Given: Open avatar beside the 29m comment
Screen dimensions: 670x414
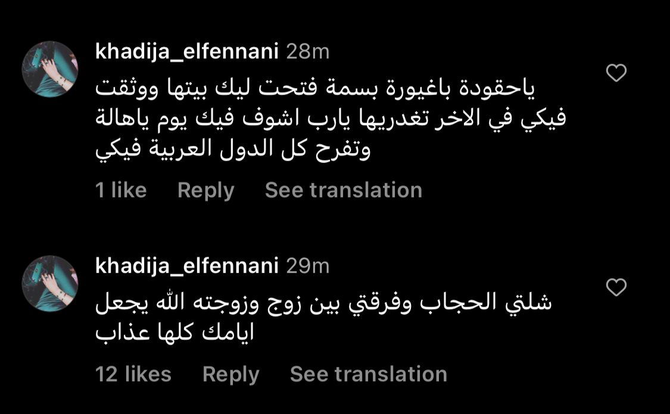Looking at the screenshot, I should click(x=51, y=284).
